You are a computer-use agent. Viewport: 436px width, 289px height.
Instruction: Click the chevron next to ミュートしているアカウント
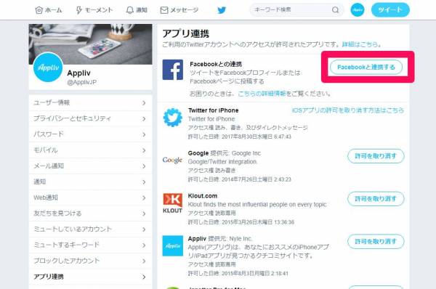click(144, 229)
